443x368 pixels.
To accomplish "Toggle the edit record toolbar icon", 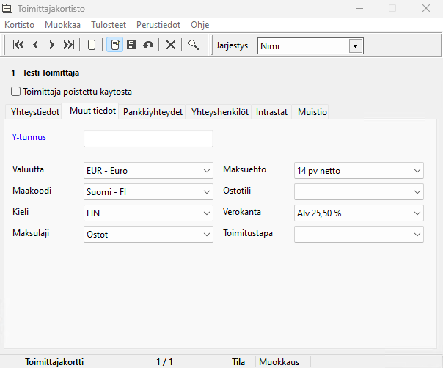I will point(114,45).
